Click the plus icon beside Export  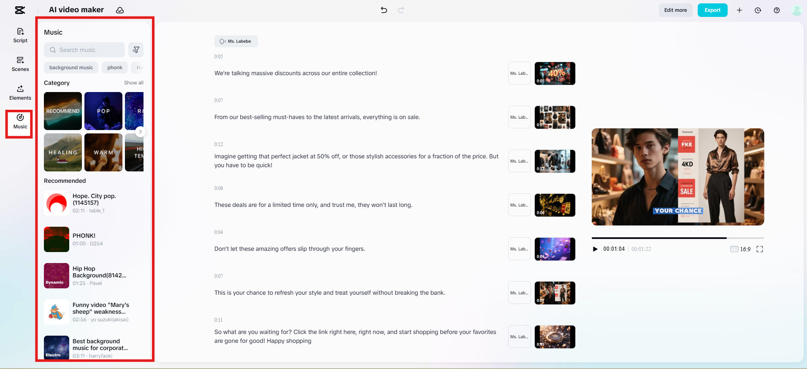pyautogui.click(x=739, y=10)
